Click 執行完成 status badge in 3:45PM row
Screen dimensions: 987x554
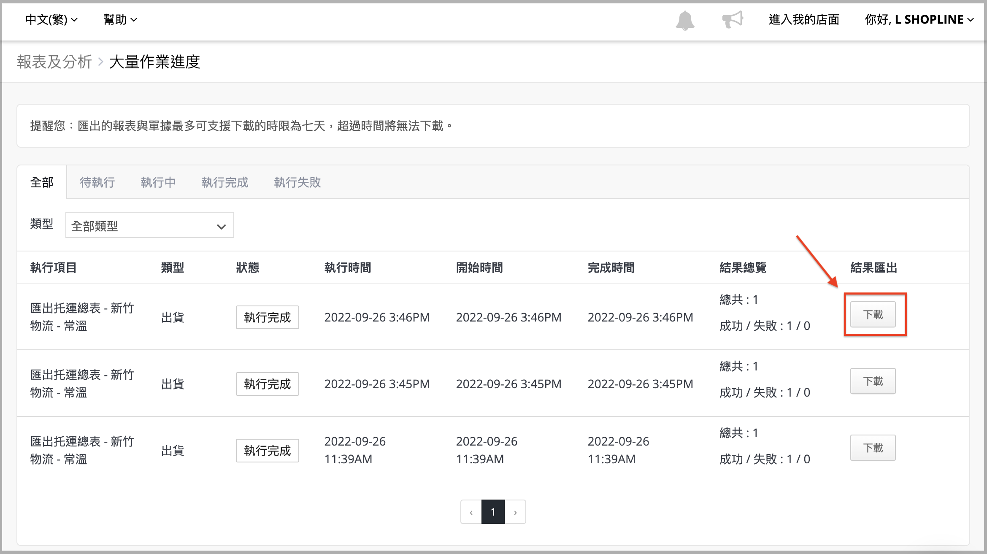point(268,384)
